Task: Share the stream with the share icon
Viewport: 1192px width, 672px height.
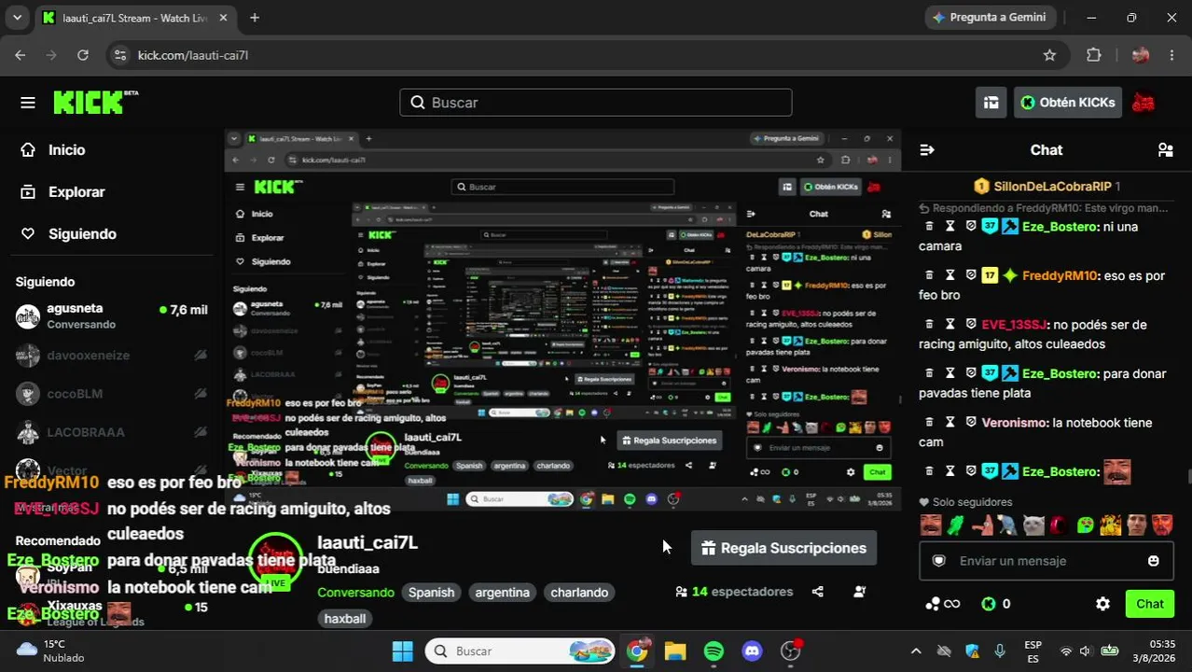Action: pos(818,592)
